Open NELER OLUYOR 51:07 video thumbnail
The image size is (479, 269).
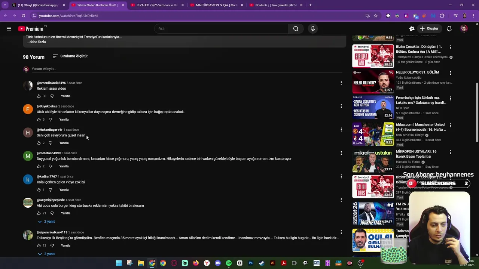(373, 81)
